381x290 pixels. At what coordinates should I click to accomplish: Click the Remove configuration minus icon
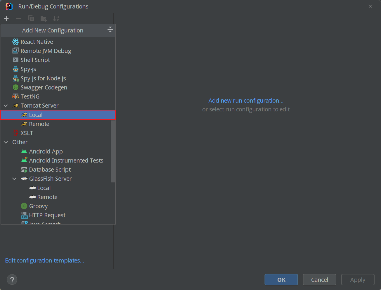18,19
